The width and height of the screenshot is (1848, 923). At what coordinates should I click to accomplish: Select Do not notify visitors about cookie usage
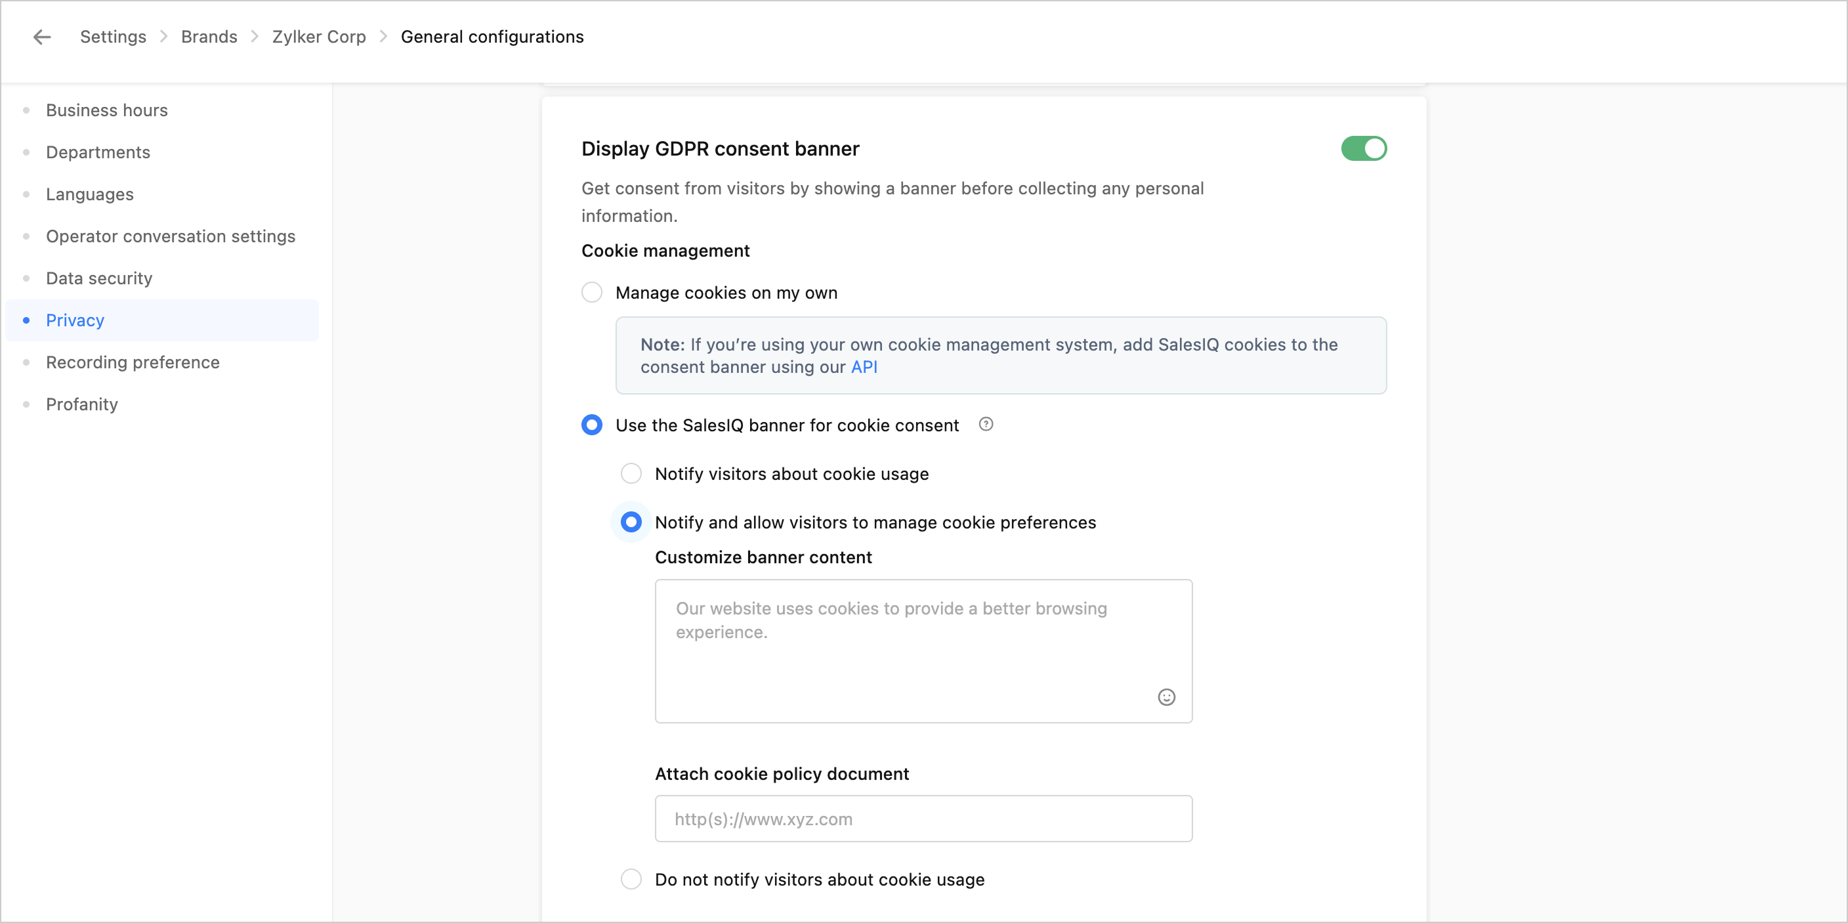click(x=631, y=879)
